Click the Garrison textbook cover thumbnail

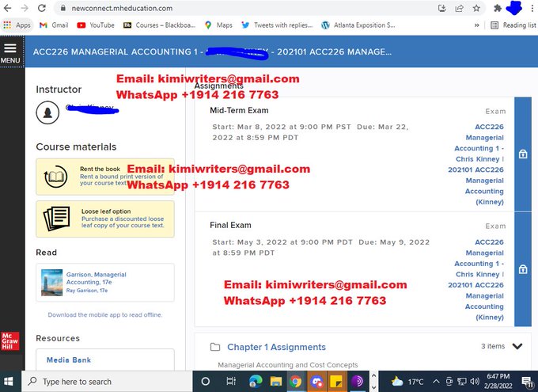(51, 283)
